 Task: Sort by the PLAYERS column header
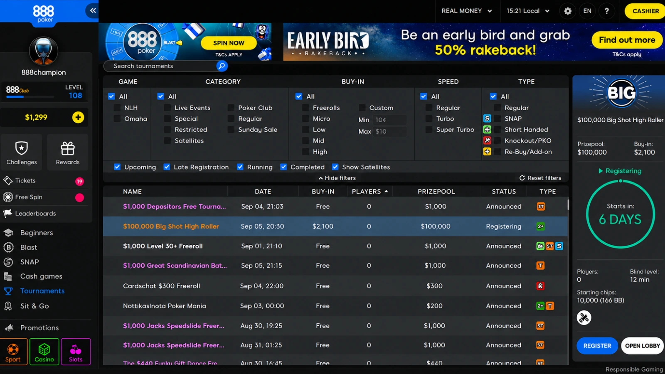(x=369, y=192)
